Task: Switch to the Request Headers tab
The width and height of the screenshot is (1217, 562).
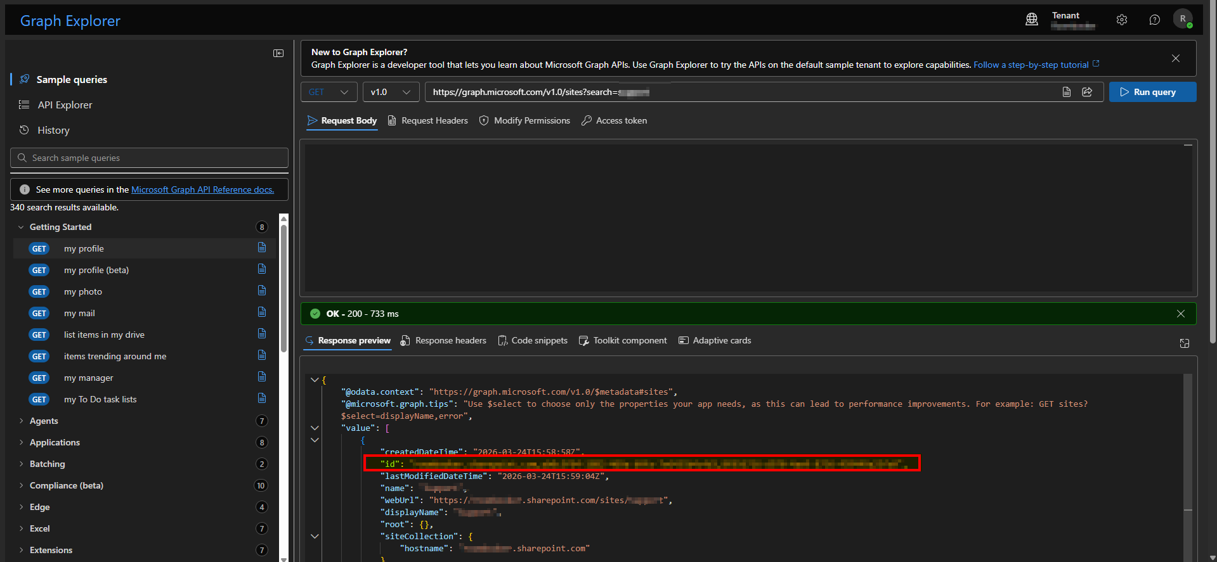Action: [428, 120]
